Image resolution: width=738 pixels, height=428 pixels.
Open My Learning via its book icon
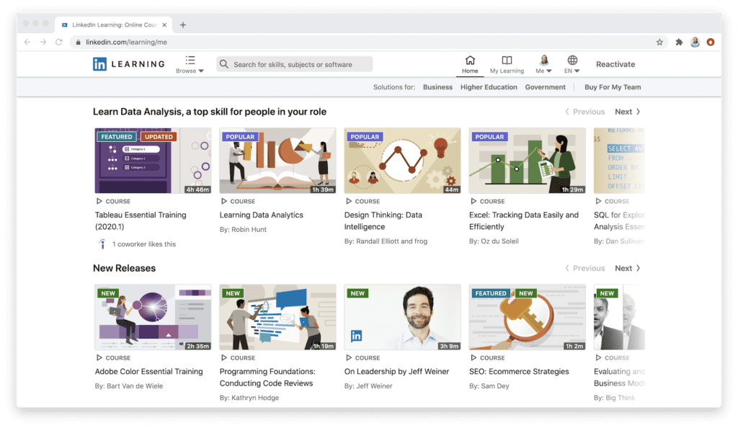pos(507,61)
